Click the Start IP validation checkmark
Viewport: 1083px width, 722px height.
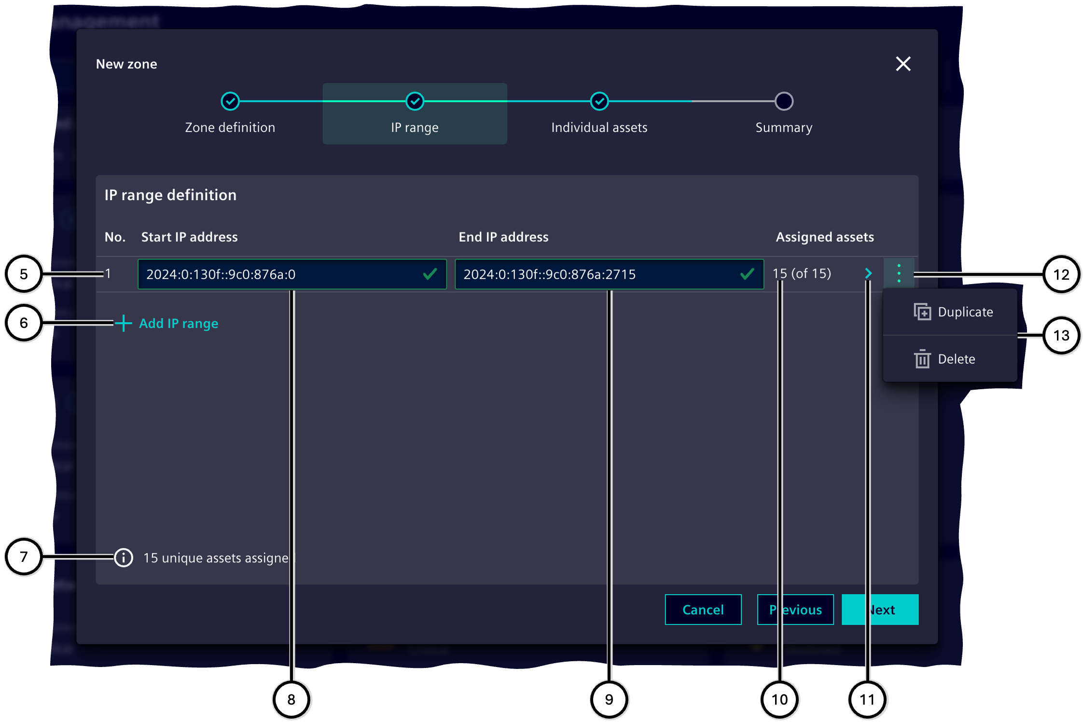coord(430,274)
